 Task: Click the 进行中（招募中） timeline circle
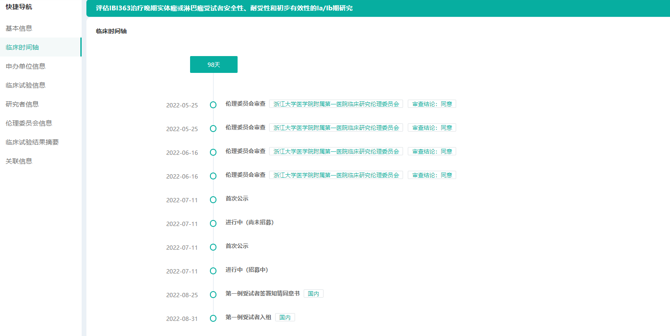tap(213, 271)
